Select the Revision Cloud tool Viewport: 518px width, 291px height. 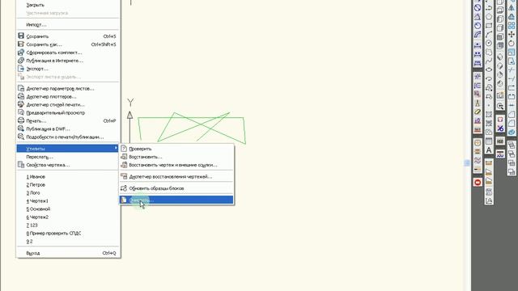click(489, 52)
